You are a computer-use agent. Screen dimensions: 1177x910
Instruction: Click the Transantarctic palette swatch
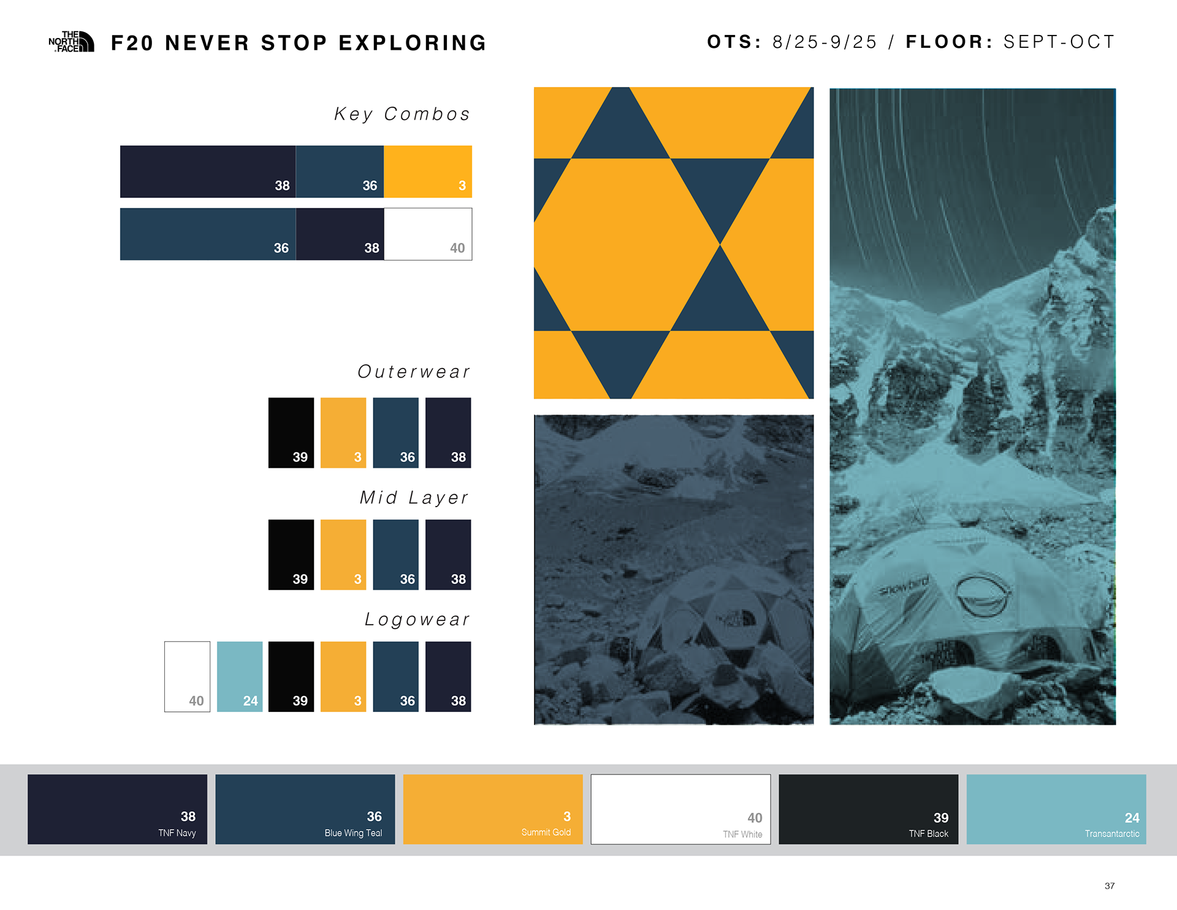tap(1056, 809)
